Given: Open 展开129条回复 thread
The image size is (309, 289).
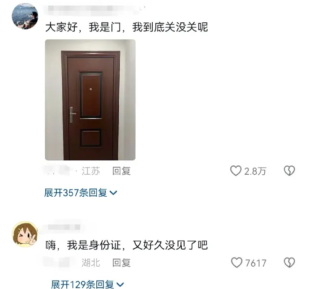Looking at the screenshot, I should pyautogui.click(x=87, y=285).
